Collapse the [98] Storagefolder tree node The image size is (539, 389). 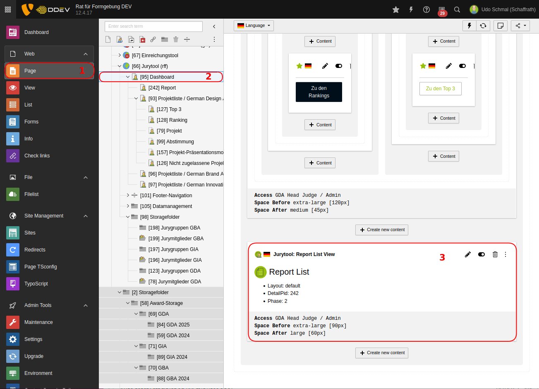[x=128, y=217]
